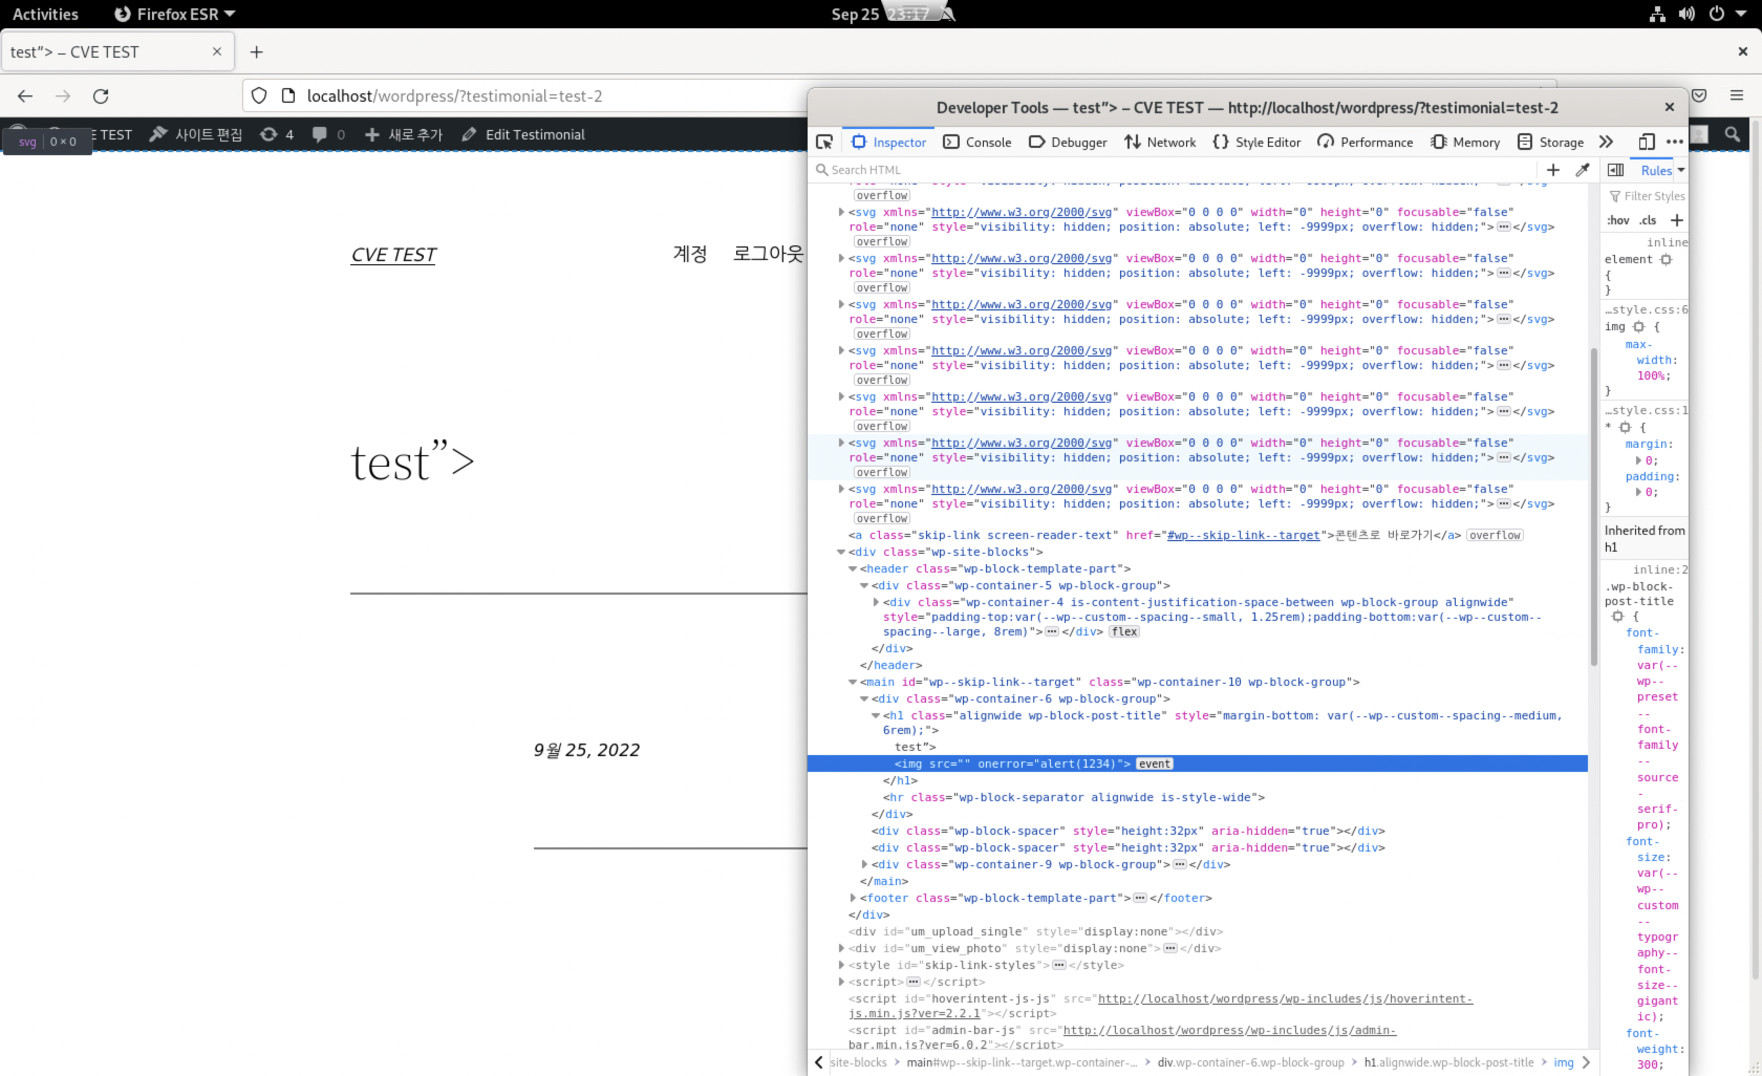The height and width of the screenshot is (1076, 1762).
Task: Click the browser reload page icon
Action: [101, 96]
